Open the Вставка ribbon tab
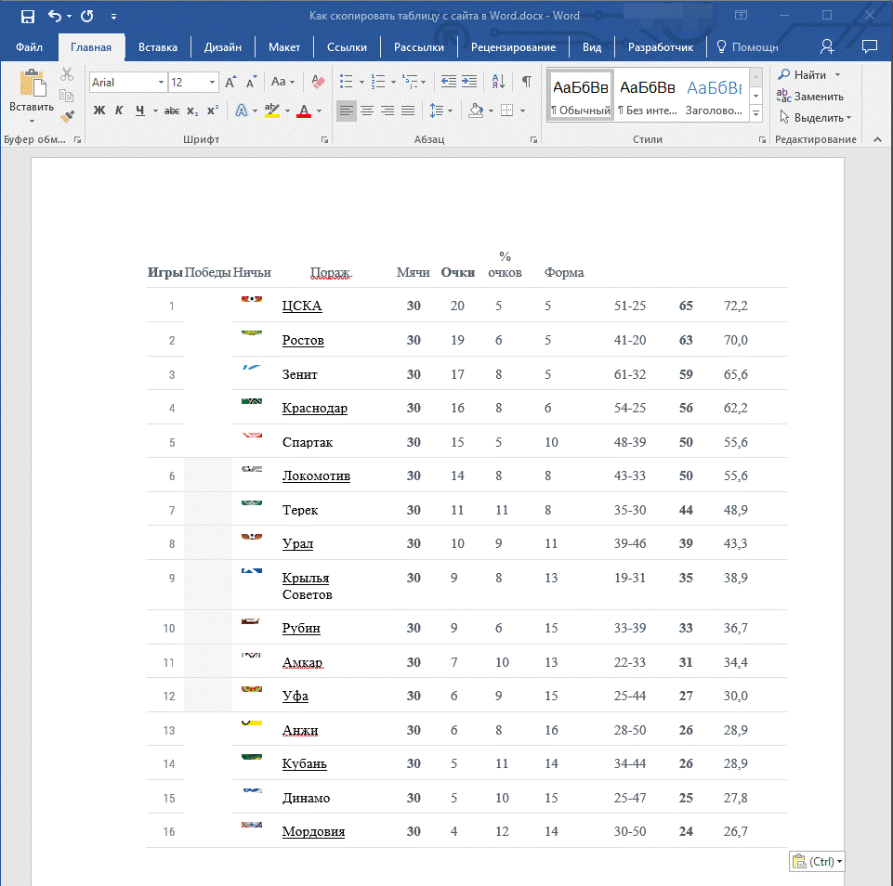 (x=158, y=47)
